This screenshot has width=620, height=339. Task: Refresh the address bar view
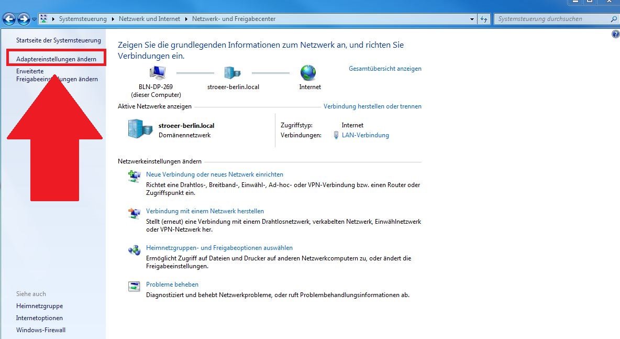click(x=484, y=19)
